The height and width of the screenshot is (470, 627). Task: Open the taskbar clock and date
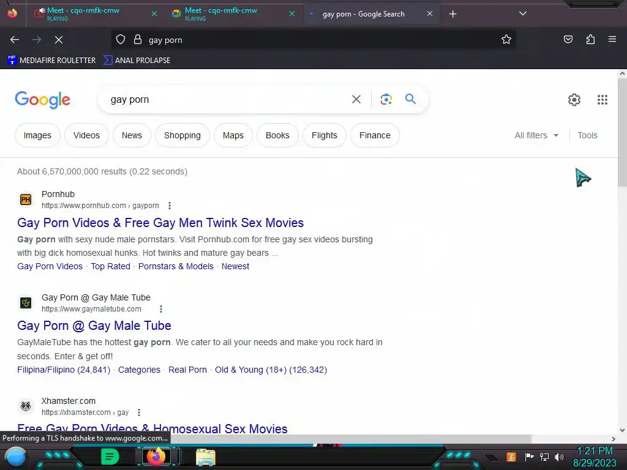click(x=595, y=457)
